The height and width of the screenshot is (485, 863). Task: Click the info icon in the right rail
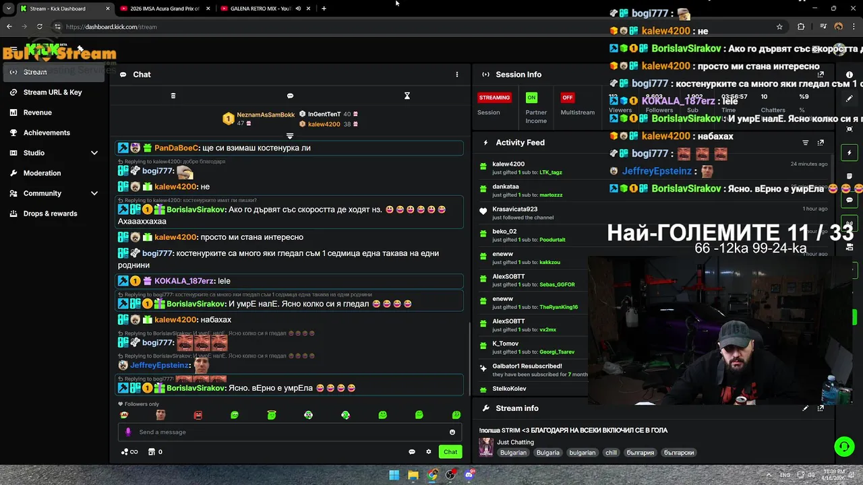tap(850, 75)
